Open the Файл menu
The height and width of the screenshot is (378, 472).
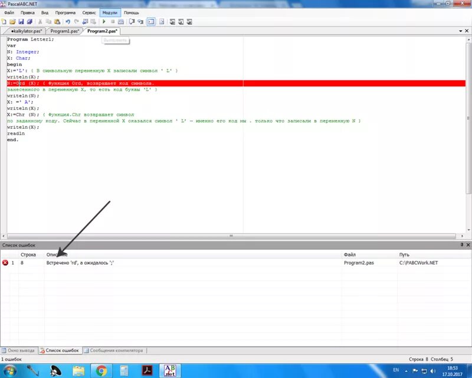tap(9, 12)
